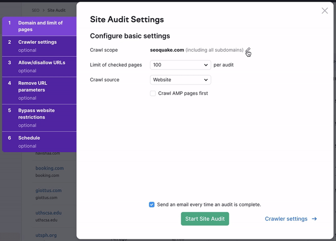The height and width of the screenshot is (241, 336).
Task: Select Domain and limit of pages step
Action: pos(39,26)
